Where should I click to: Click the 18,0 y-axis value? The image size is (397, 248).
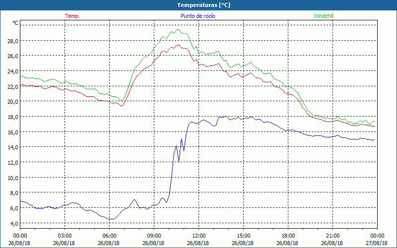13,117
